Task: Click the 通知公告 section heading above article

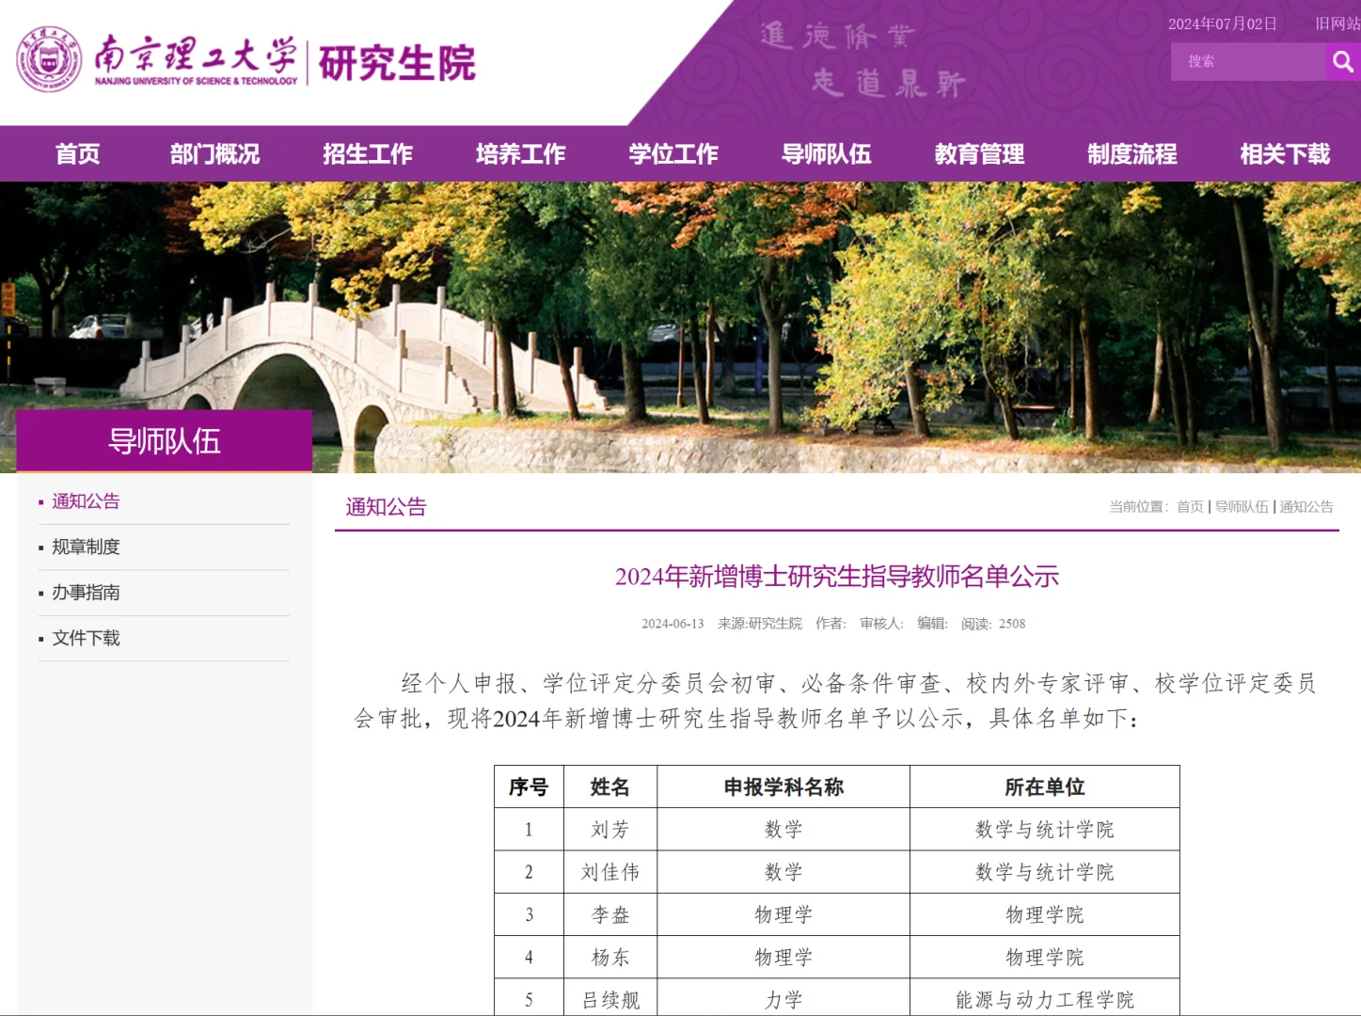Action: click(386, 507)
